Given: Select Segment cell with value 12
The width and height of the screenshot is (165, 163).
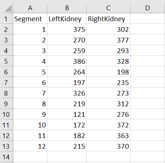Looking at the screenshot, I should point(30,146).
